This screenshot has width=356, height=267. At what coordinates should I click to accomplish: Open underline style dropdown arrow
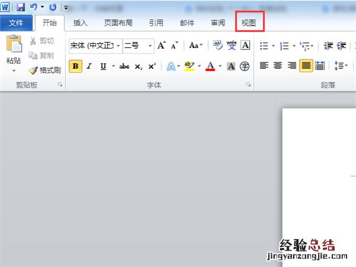[x=113, y=66]
